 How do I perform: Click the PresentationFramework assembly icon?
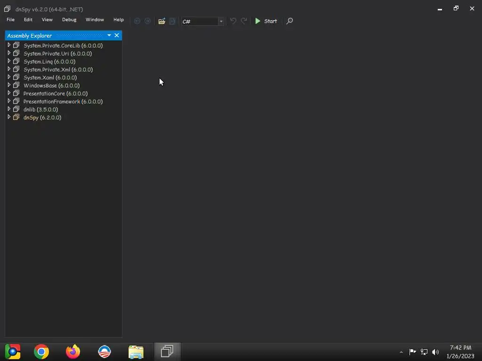(16, 101)
